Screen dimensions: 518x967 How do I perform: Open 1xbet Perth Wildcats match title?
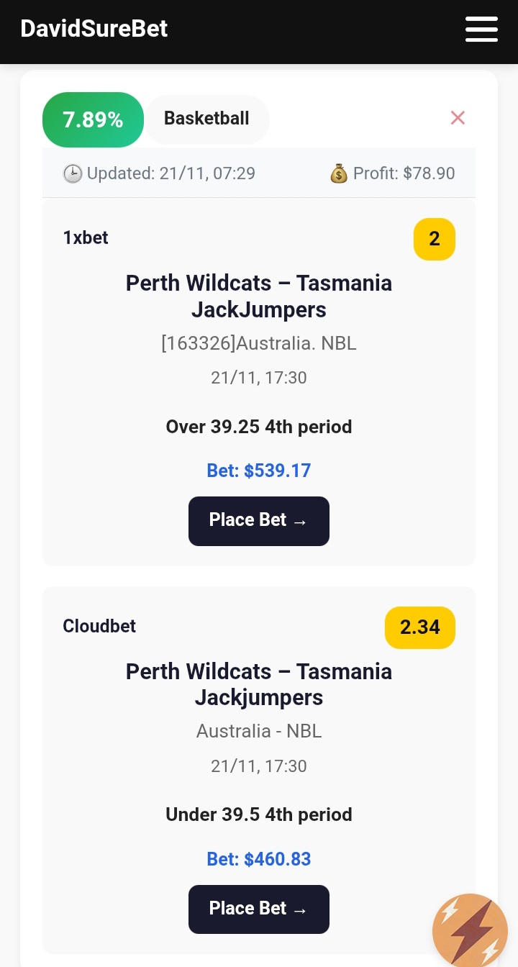pos(259,296)
